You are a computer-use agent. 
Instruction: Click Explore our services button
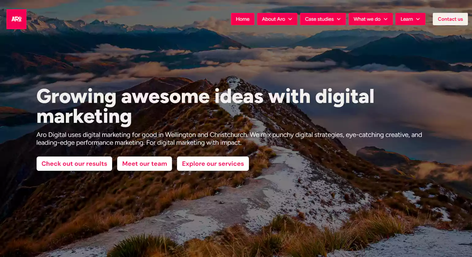click(x=213, y=164)
